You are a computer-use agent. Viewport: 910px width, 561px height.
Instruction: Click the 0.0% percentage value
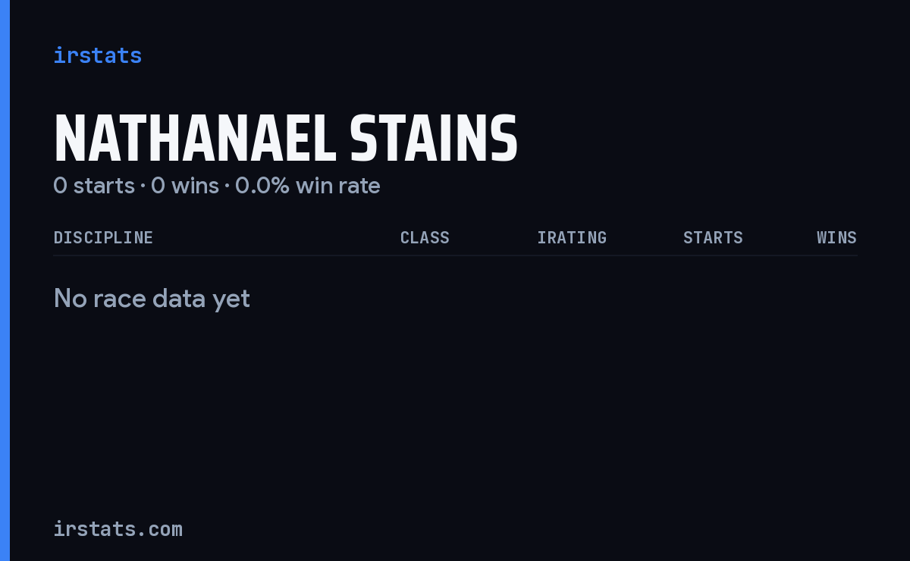pos(262,186)
